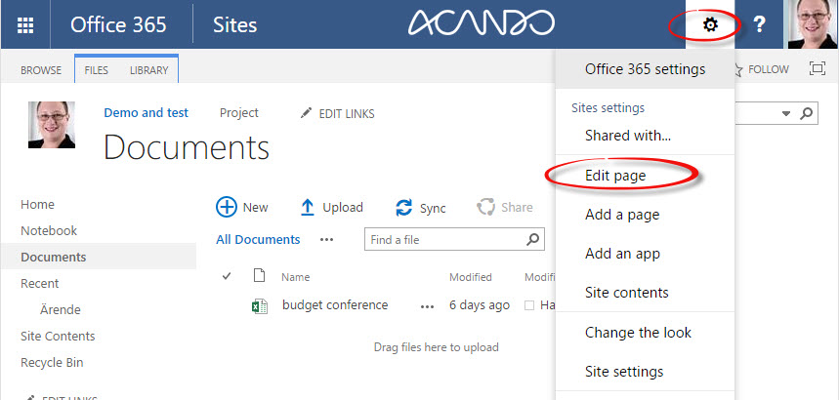Open the ellipsis menu next to All Documents

point(326,239)
